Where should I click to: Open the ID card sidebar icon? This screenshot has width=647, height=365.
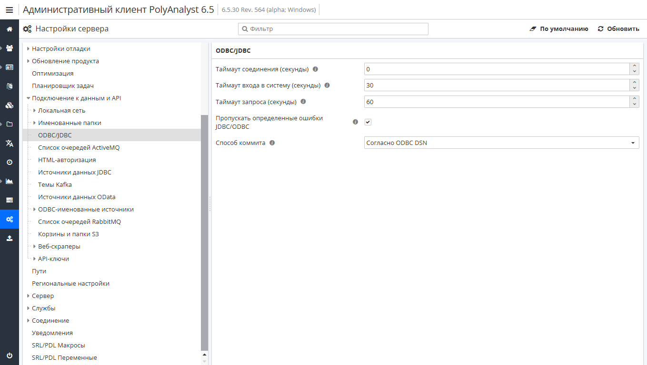coord(10,67)
